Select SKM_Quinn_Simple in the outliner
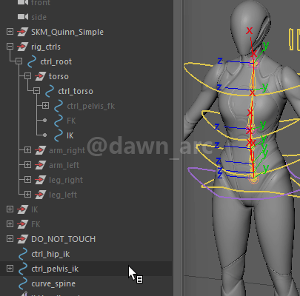 click(67, 32)
